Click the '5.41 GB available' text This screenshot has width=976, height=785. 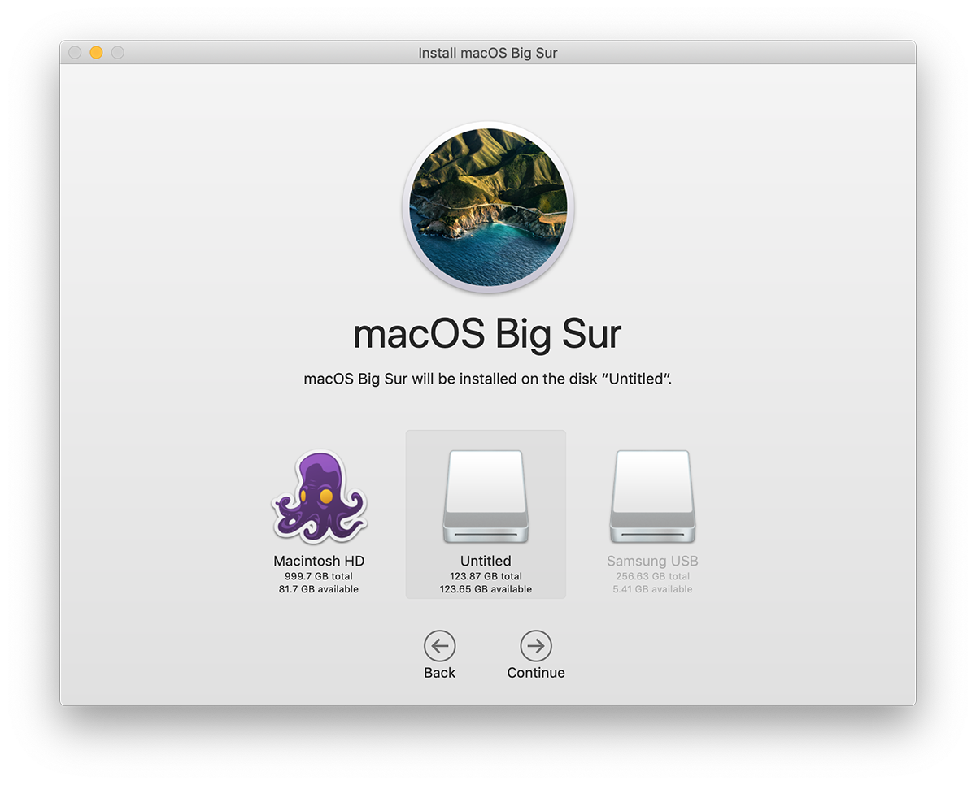point(652,589)
